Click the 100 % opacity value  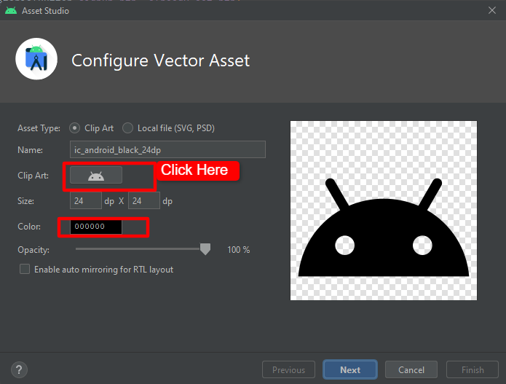239,250
